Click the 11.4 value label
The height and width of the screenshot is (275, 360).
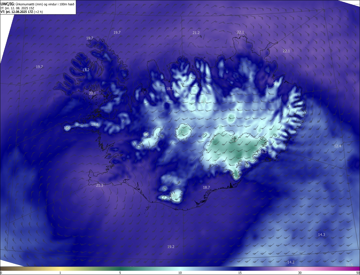pyautogui.click(x=95, y=124)
